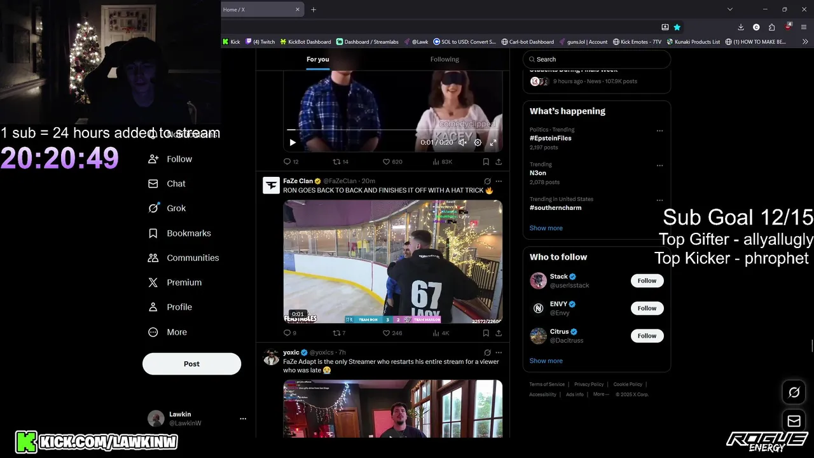Repost the FaZe Clan post
The width and height of the screenshot is (814, 458).
pos(339,333)
